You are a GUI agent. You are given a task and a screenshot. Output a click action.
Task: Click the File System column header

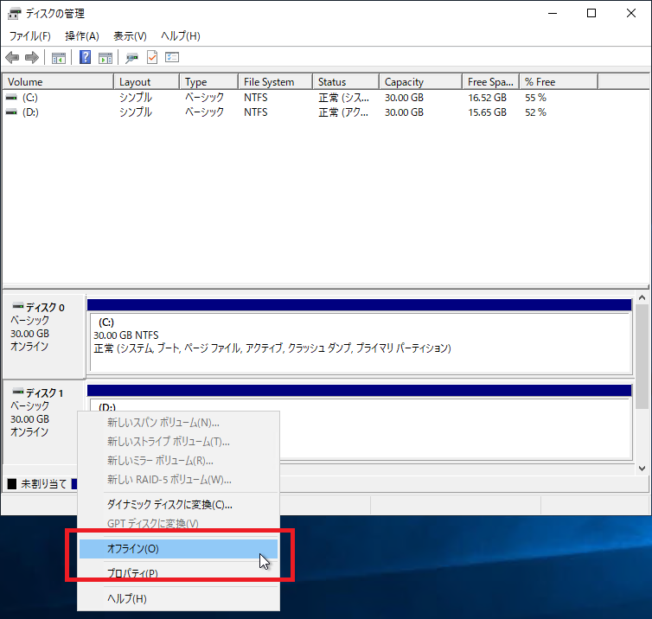269,82
